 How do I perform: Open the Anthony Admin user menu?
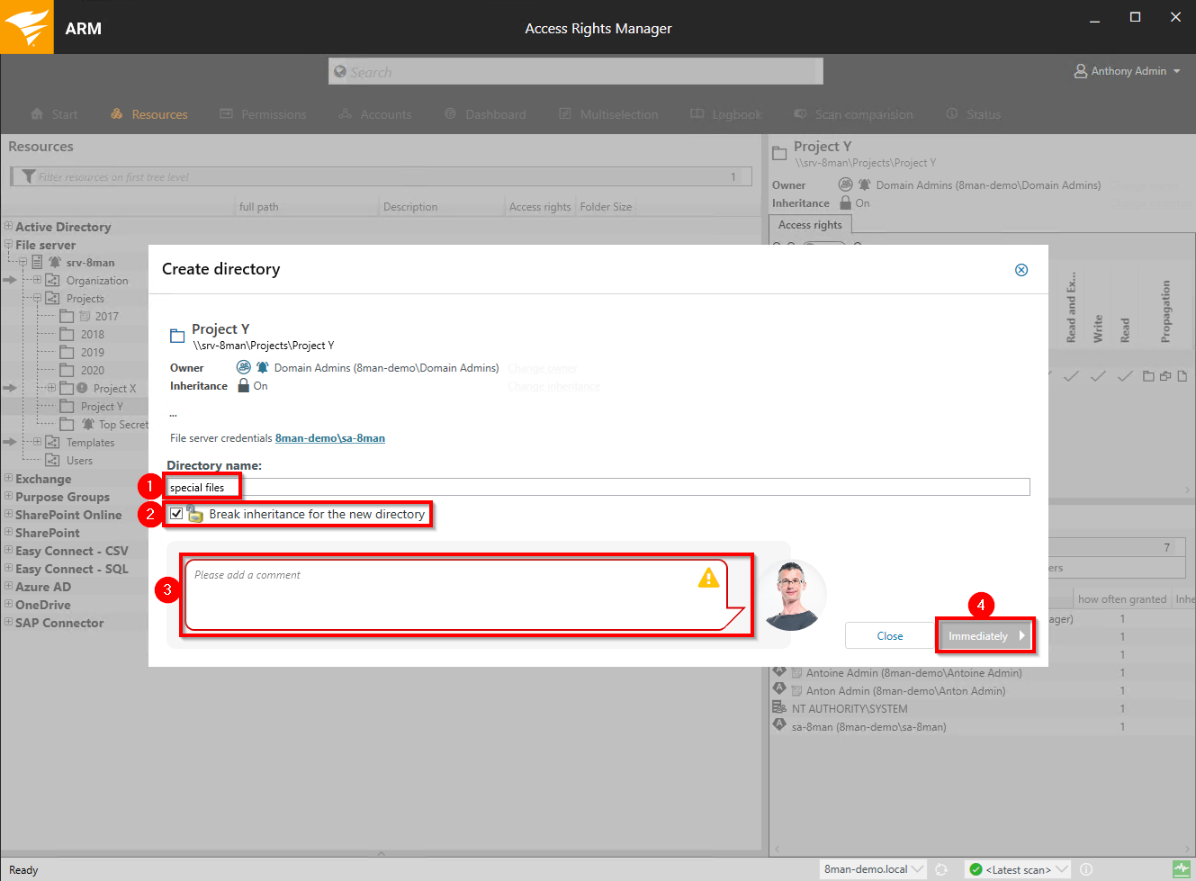[1128, 71]
